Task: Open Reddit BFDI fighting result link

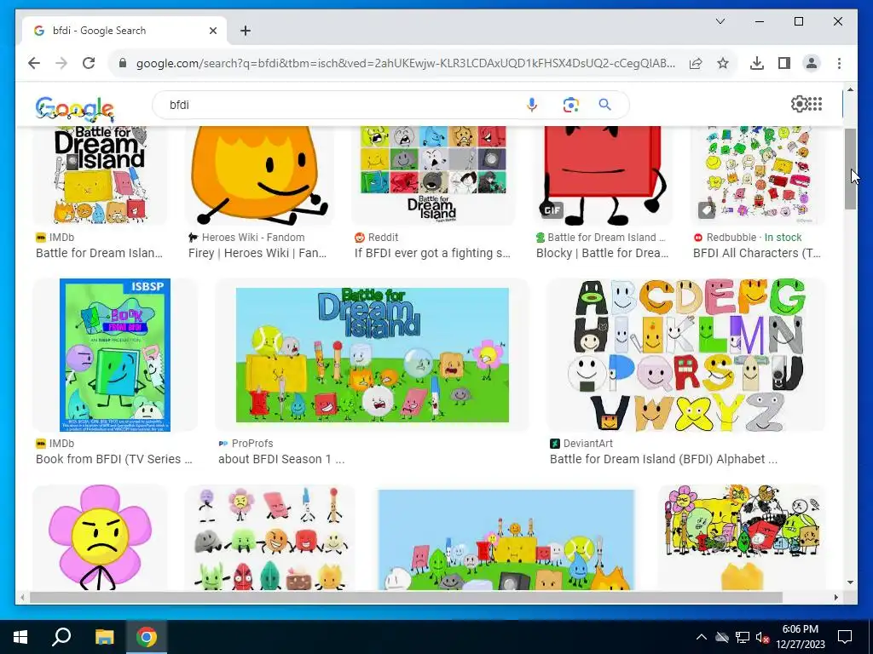Action: 432,253
